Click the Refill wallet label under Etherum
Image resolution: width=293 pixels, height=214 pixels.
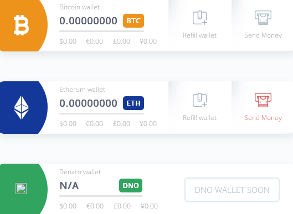pyautogui.click(x=200, y=118)
